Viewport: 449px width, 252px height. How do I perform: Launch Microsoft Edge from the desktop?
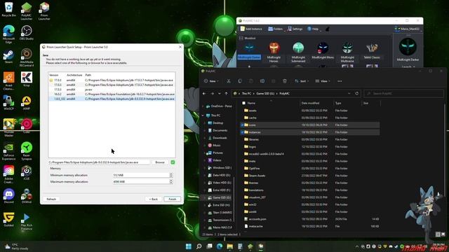click(x=8, y=34)
